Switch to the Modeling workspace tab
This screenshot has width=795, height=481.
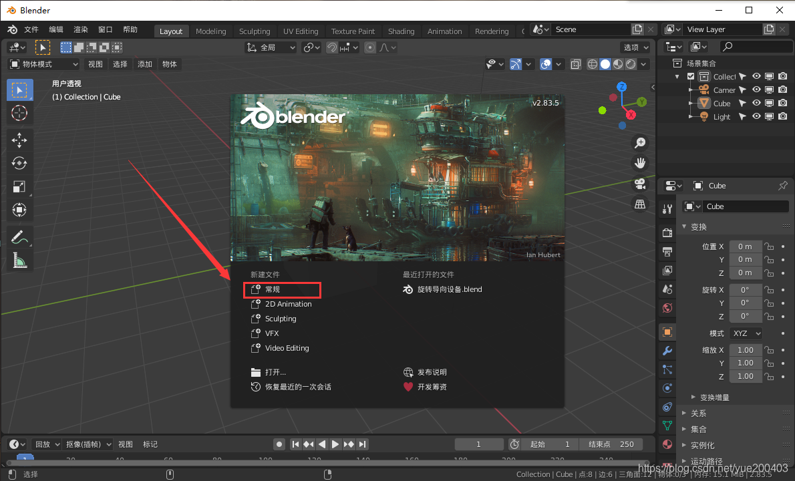click(x=211, y=31)
